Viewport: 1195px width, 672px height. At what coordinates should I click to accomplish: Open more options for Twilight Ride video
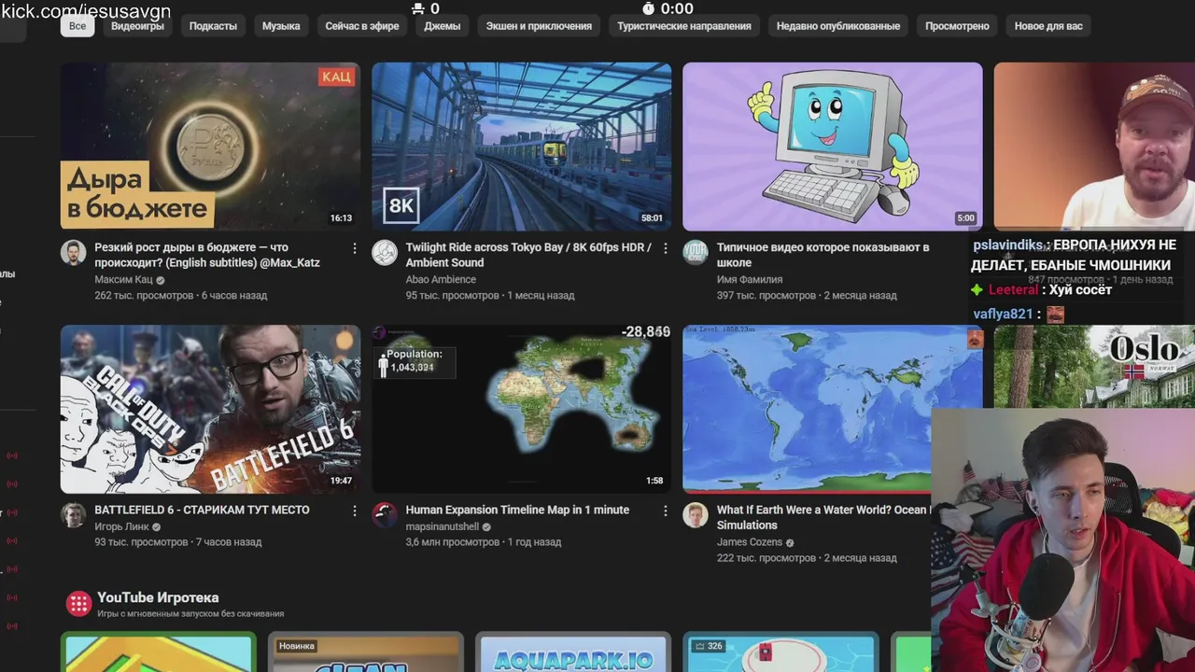click(x=666, y=248)
